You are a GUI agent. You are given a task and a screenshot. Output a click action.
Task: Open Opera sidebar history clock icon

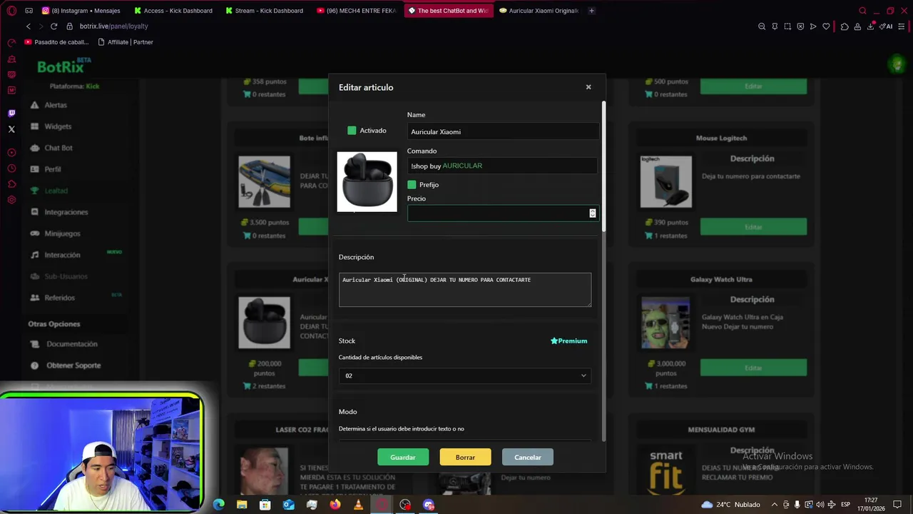pyautogui.click(x=11, y=168)
